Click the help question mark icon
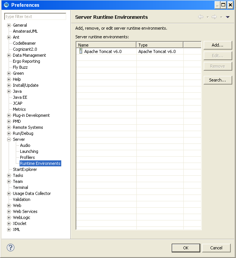This screenshot has width=236, height=258. coord(11,247)
